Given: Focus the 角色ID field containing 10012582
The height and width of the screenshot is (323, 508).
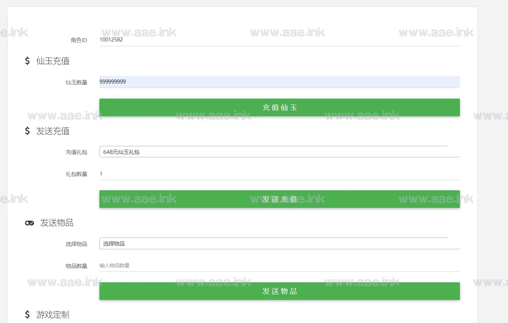Looking at the screenshot, I should [x=279, y=40].
